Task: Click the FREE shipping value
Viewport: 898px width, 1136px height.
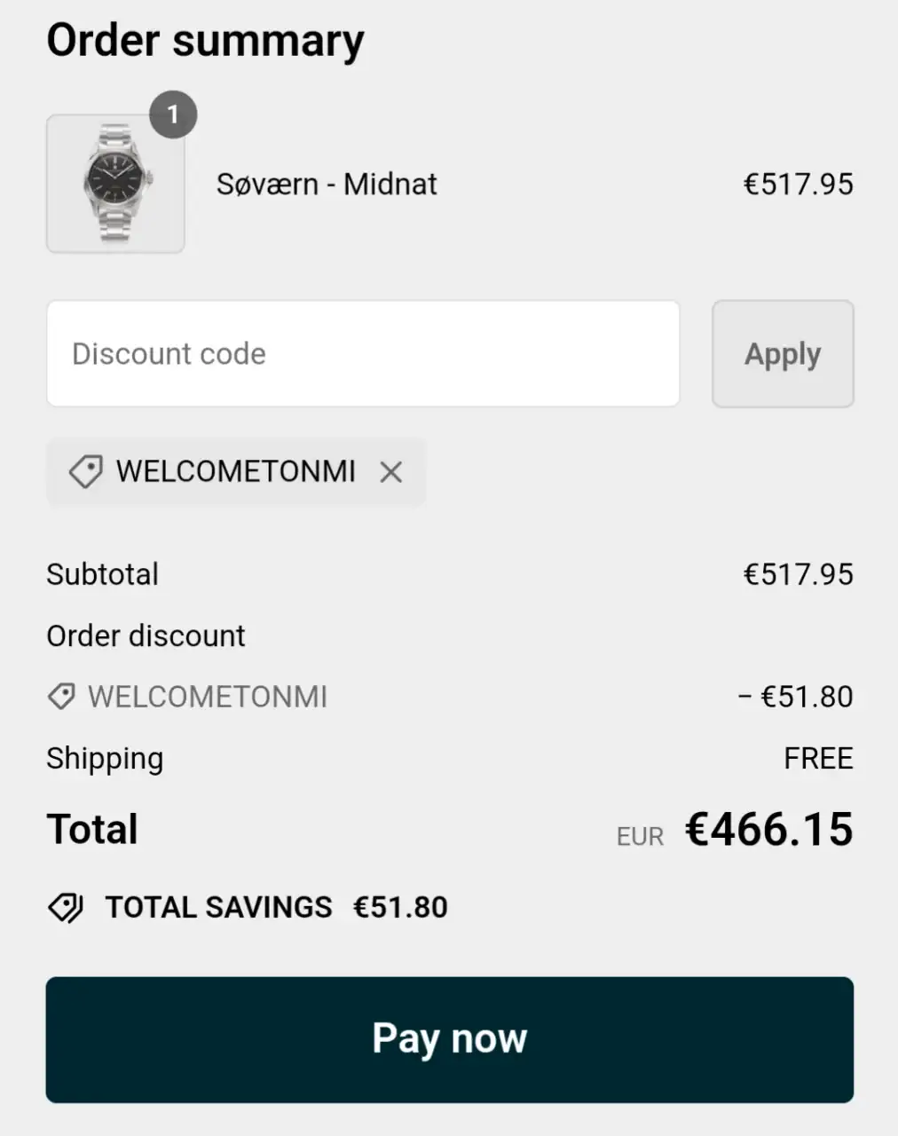Action: click(818, 759)
